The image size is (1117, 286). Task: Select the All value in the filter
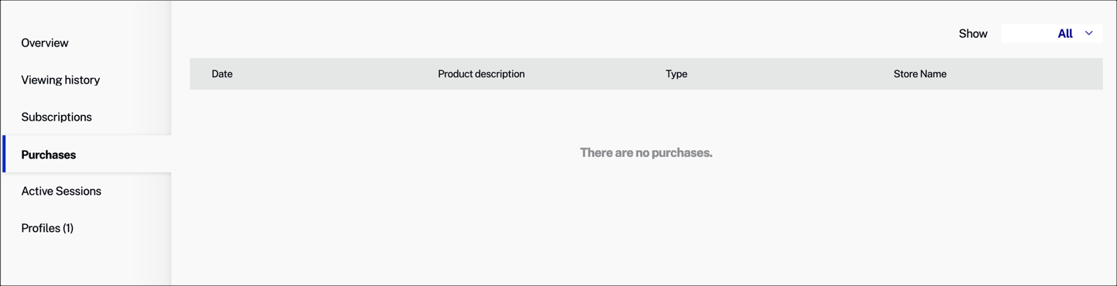pos(1065,33)
